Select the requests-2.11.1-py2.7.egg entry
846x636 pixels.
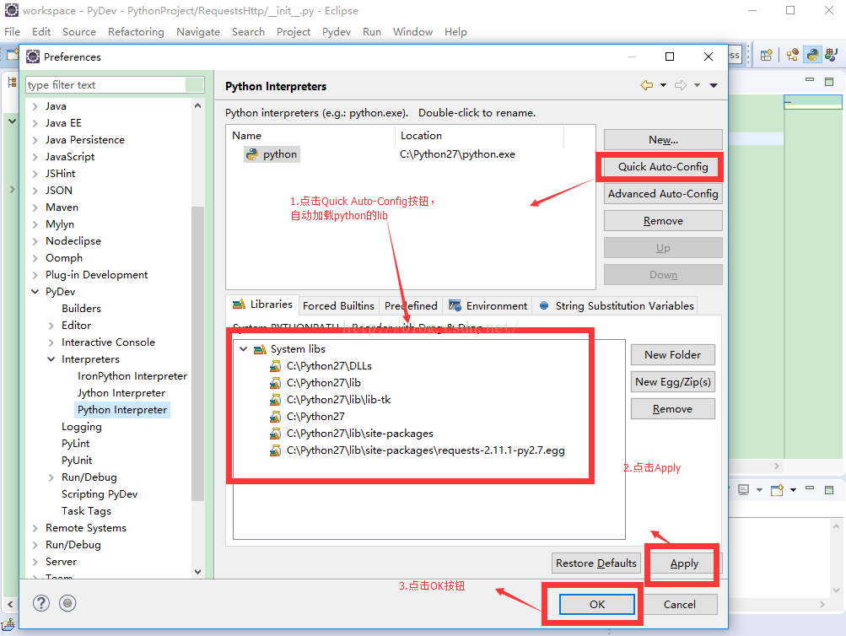(x=426, y=450)
